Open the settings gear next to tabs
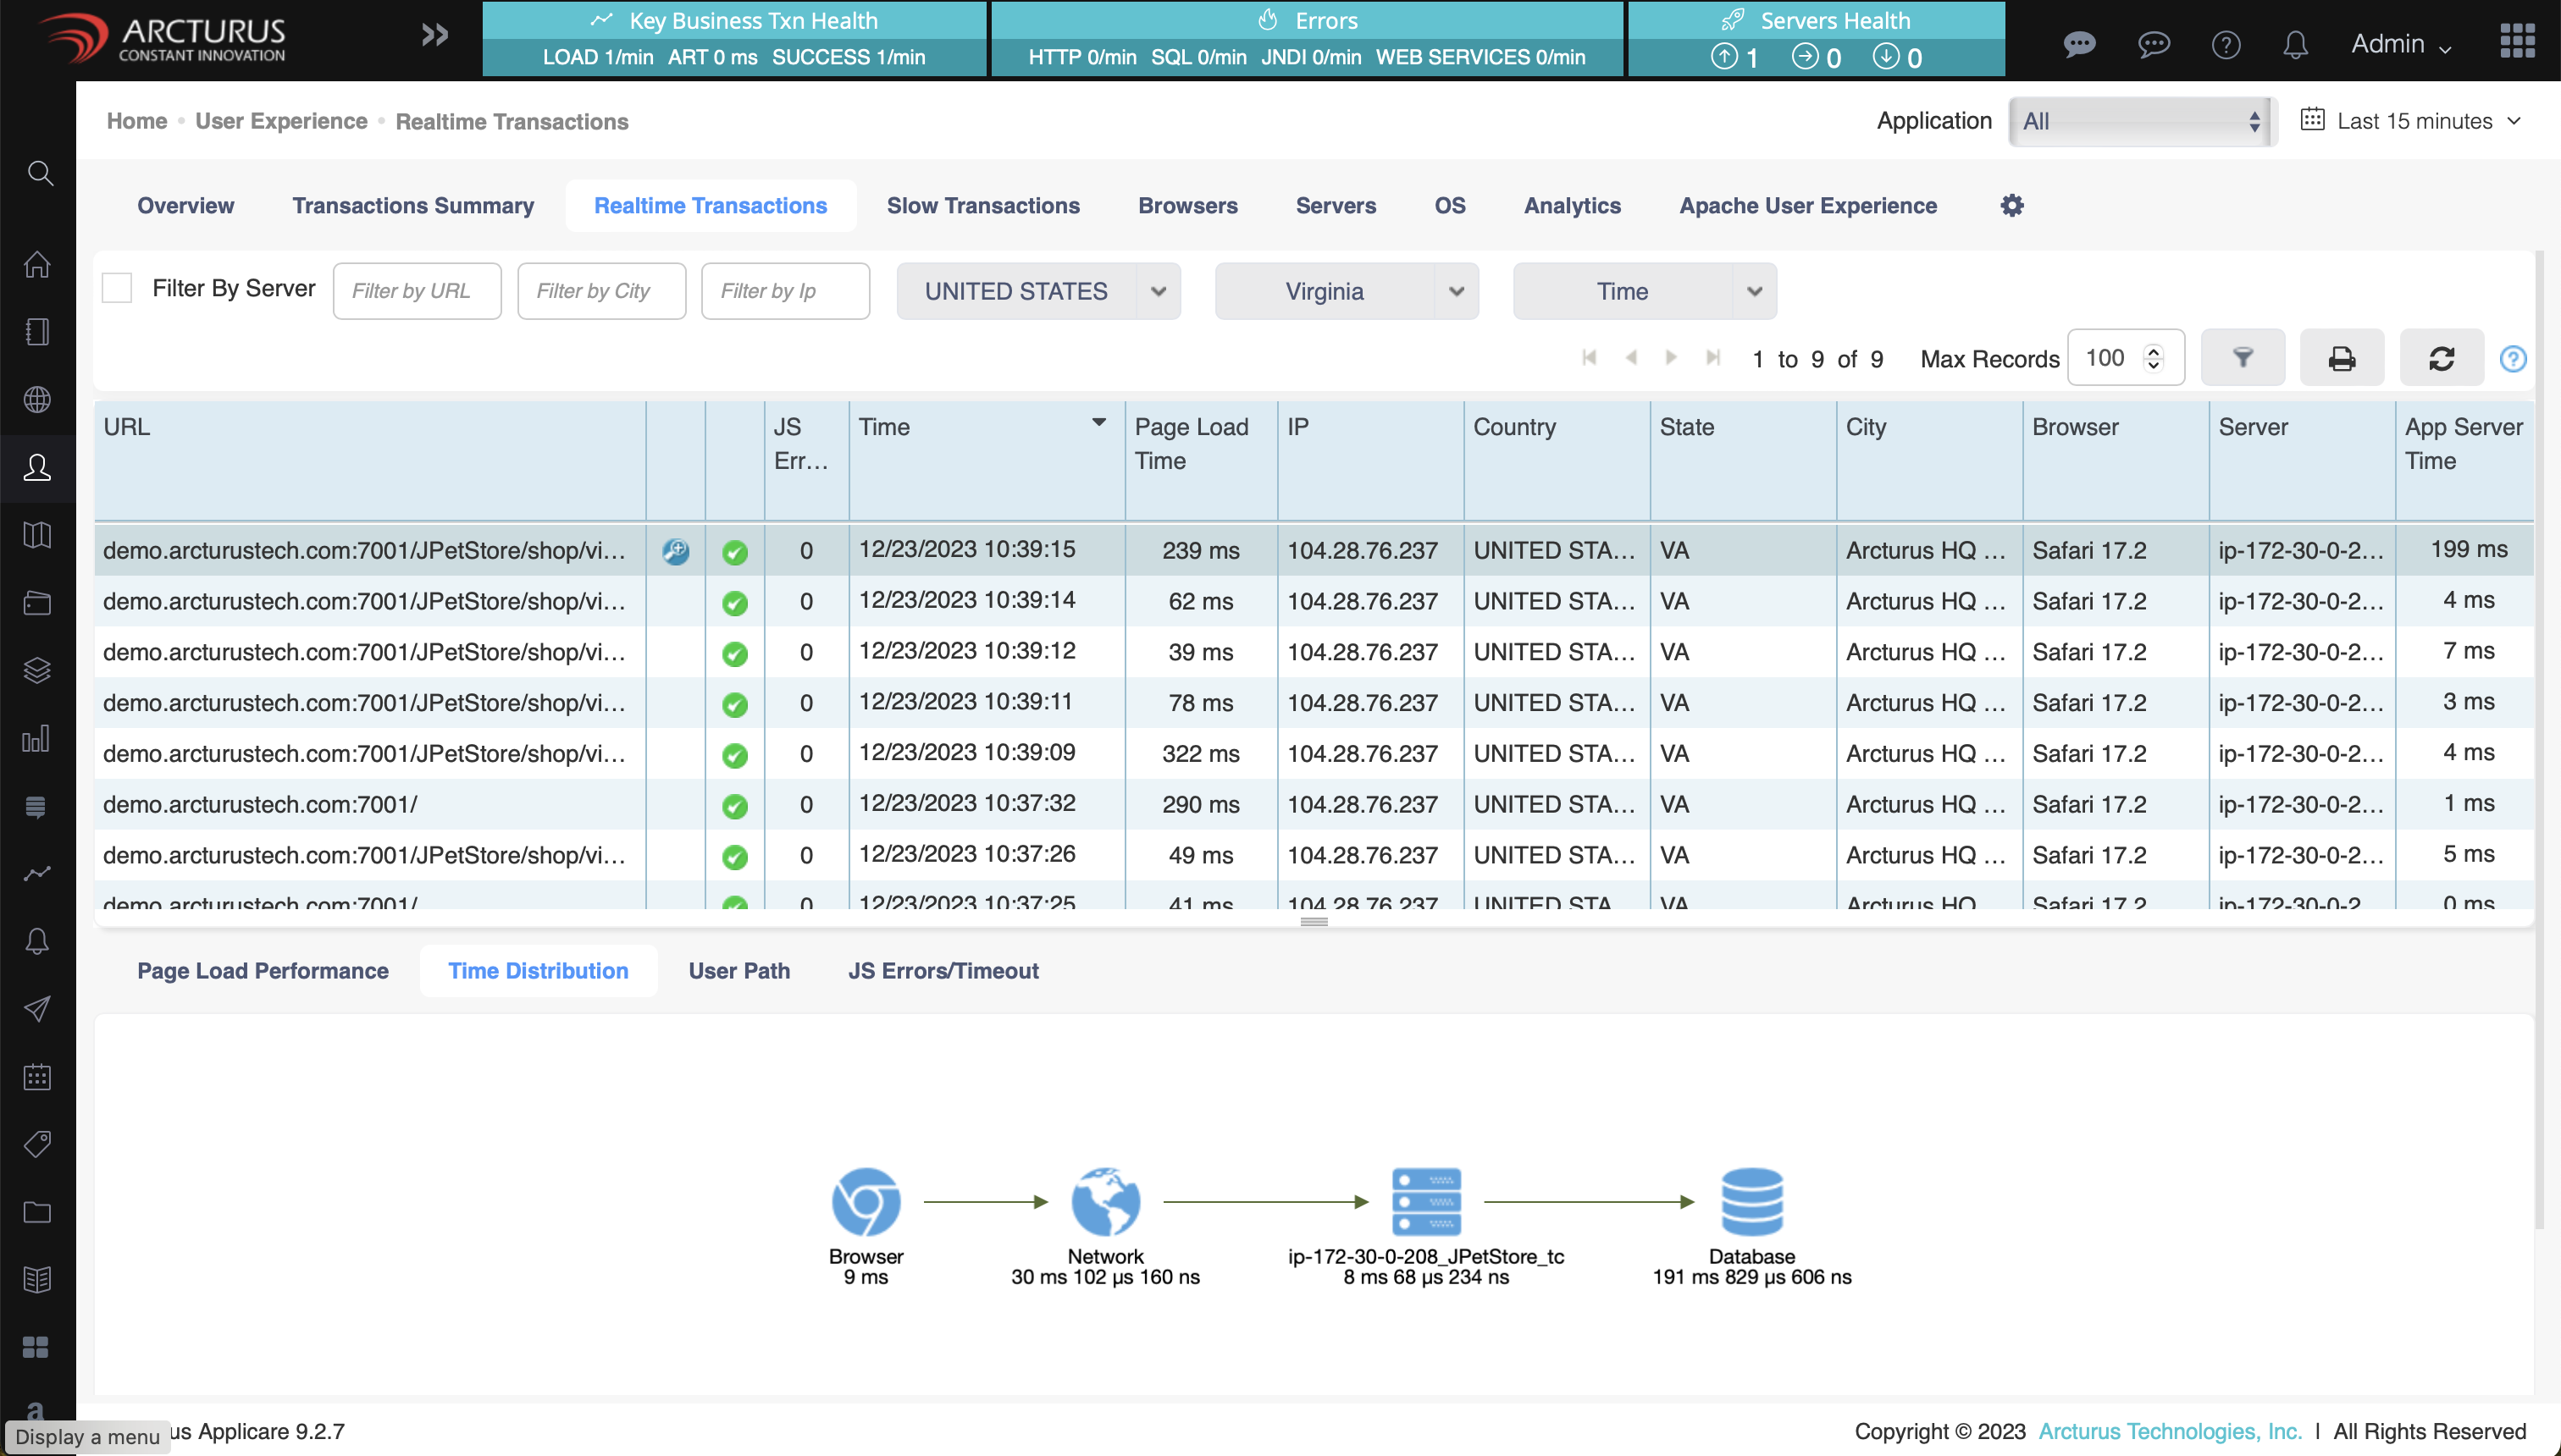 (x=2011, y=205)
